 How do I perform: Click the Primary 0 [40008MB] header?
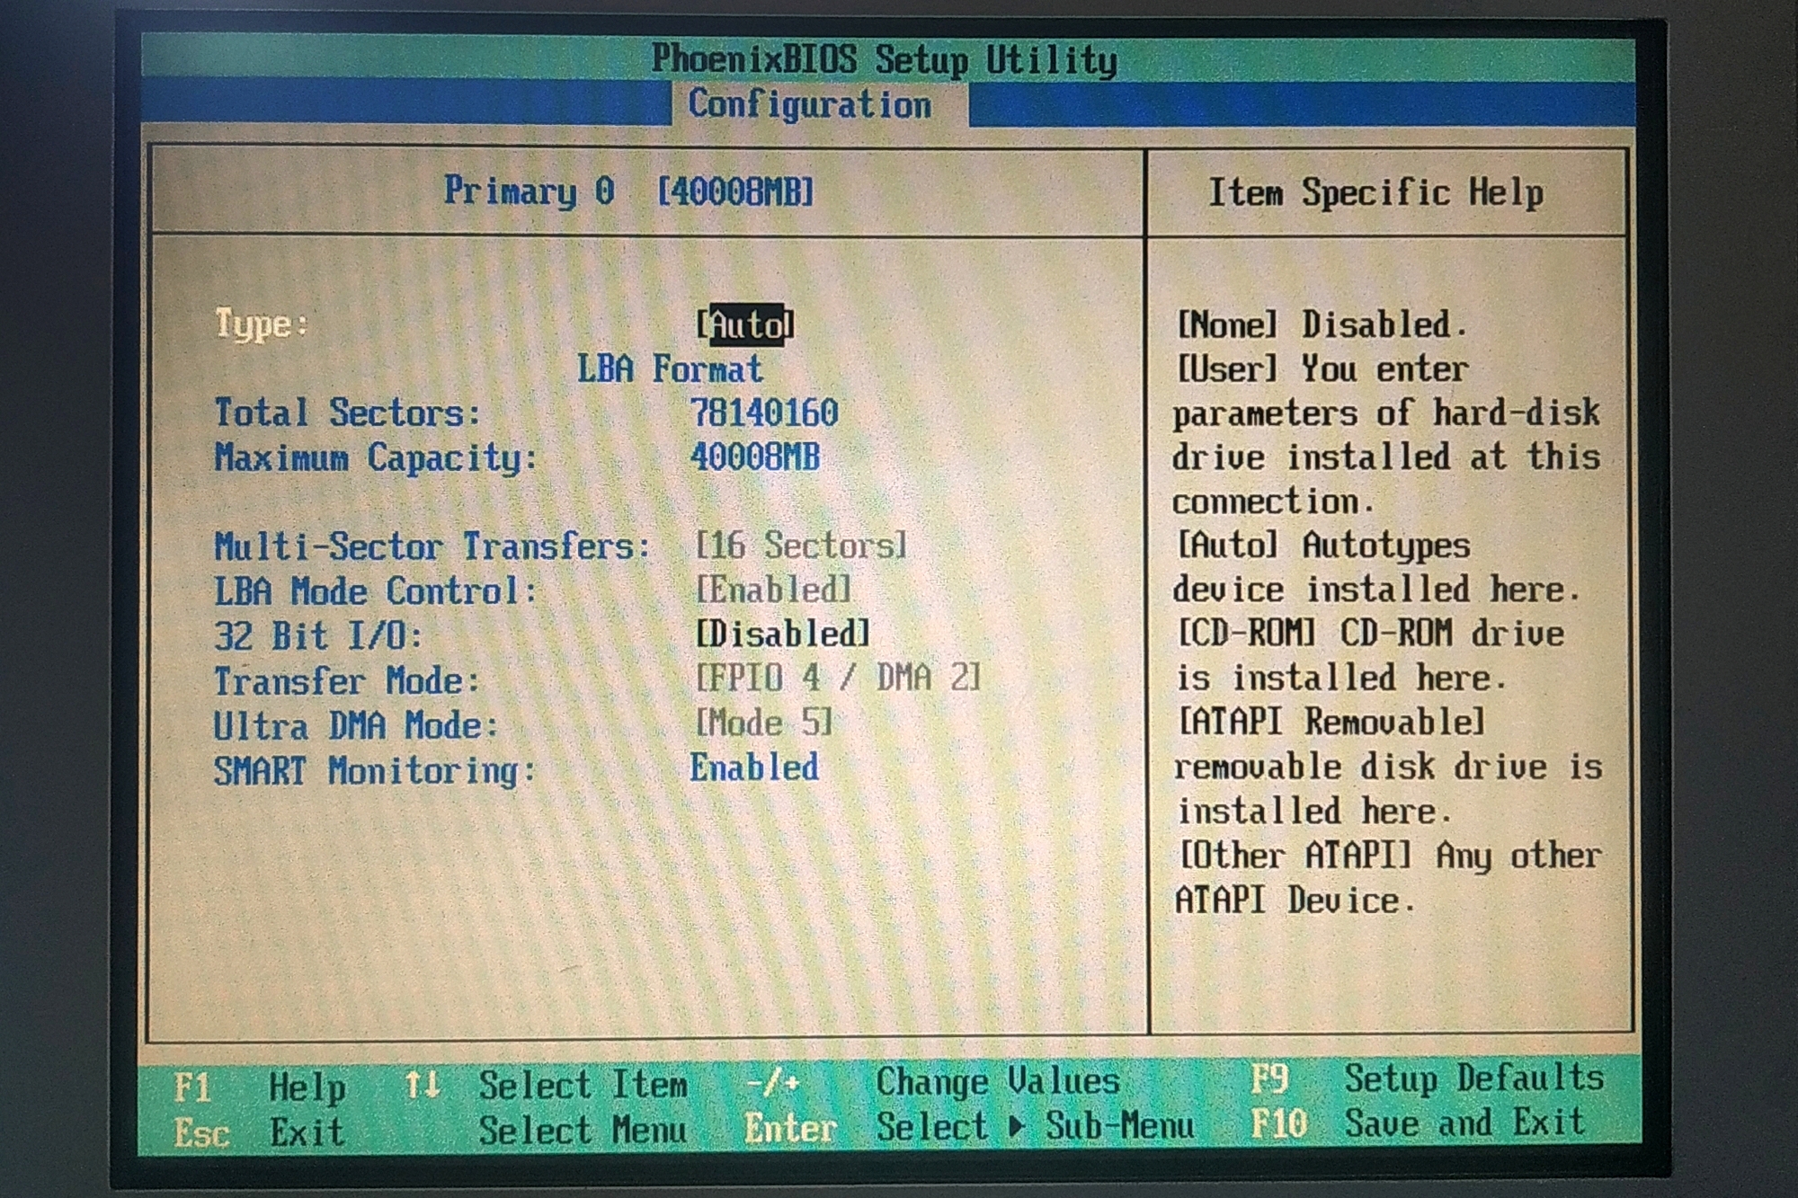[629, 191]
